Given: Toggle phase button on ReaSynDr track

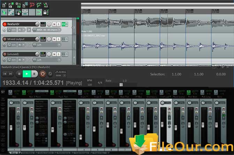Looking at the screenshot, I should click(x=4, y=30).
